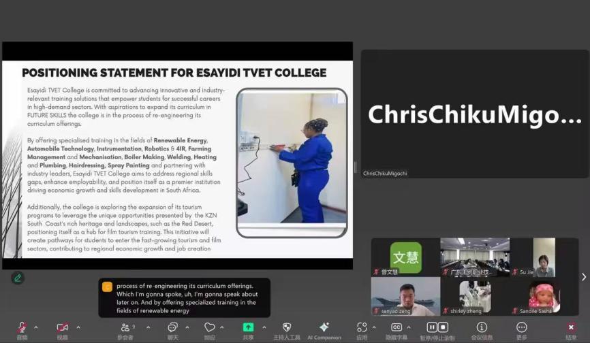
Task: Pause or stop the recording
Action: tap(437, 327)
